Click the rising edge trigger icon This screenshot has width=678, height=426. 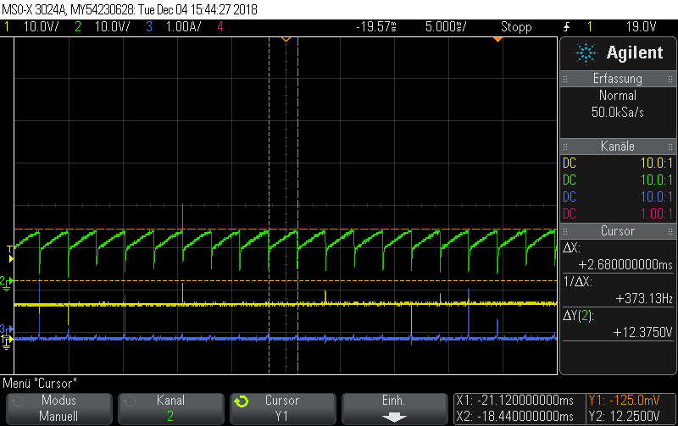click(566, 27)
